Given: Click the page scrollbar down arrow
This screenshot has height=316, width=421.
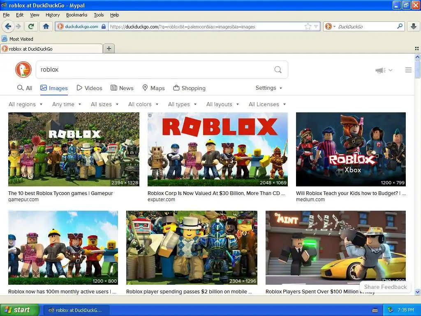Looking at the screenshot, I should pos(417,292).
